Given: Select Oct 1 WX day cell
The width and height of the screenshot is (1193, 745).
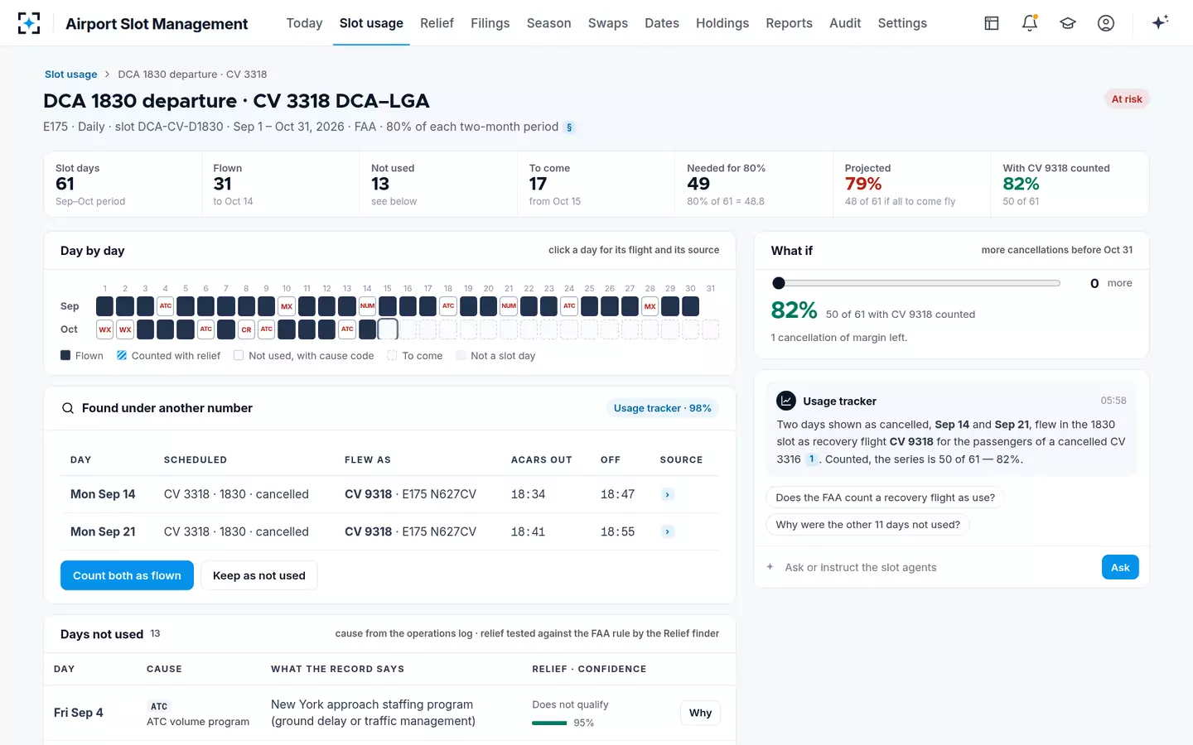Looking at the screenshot, I should 105,329.
